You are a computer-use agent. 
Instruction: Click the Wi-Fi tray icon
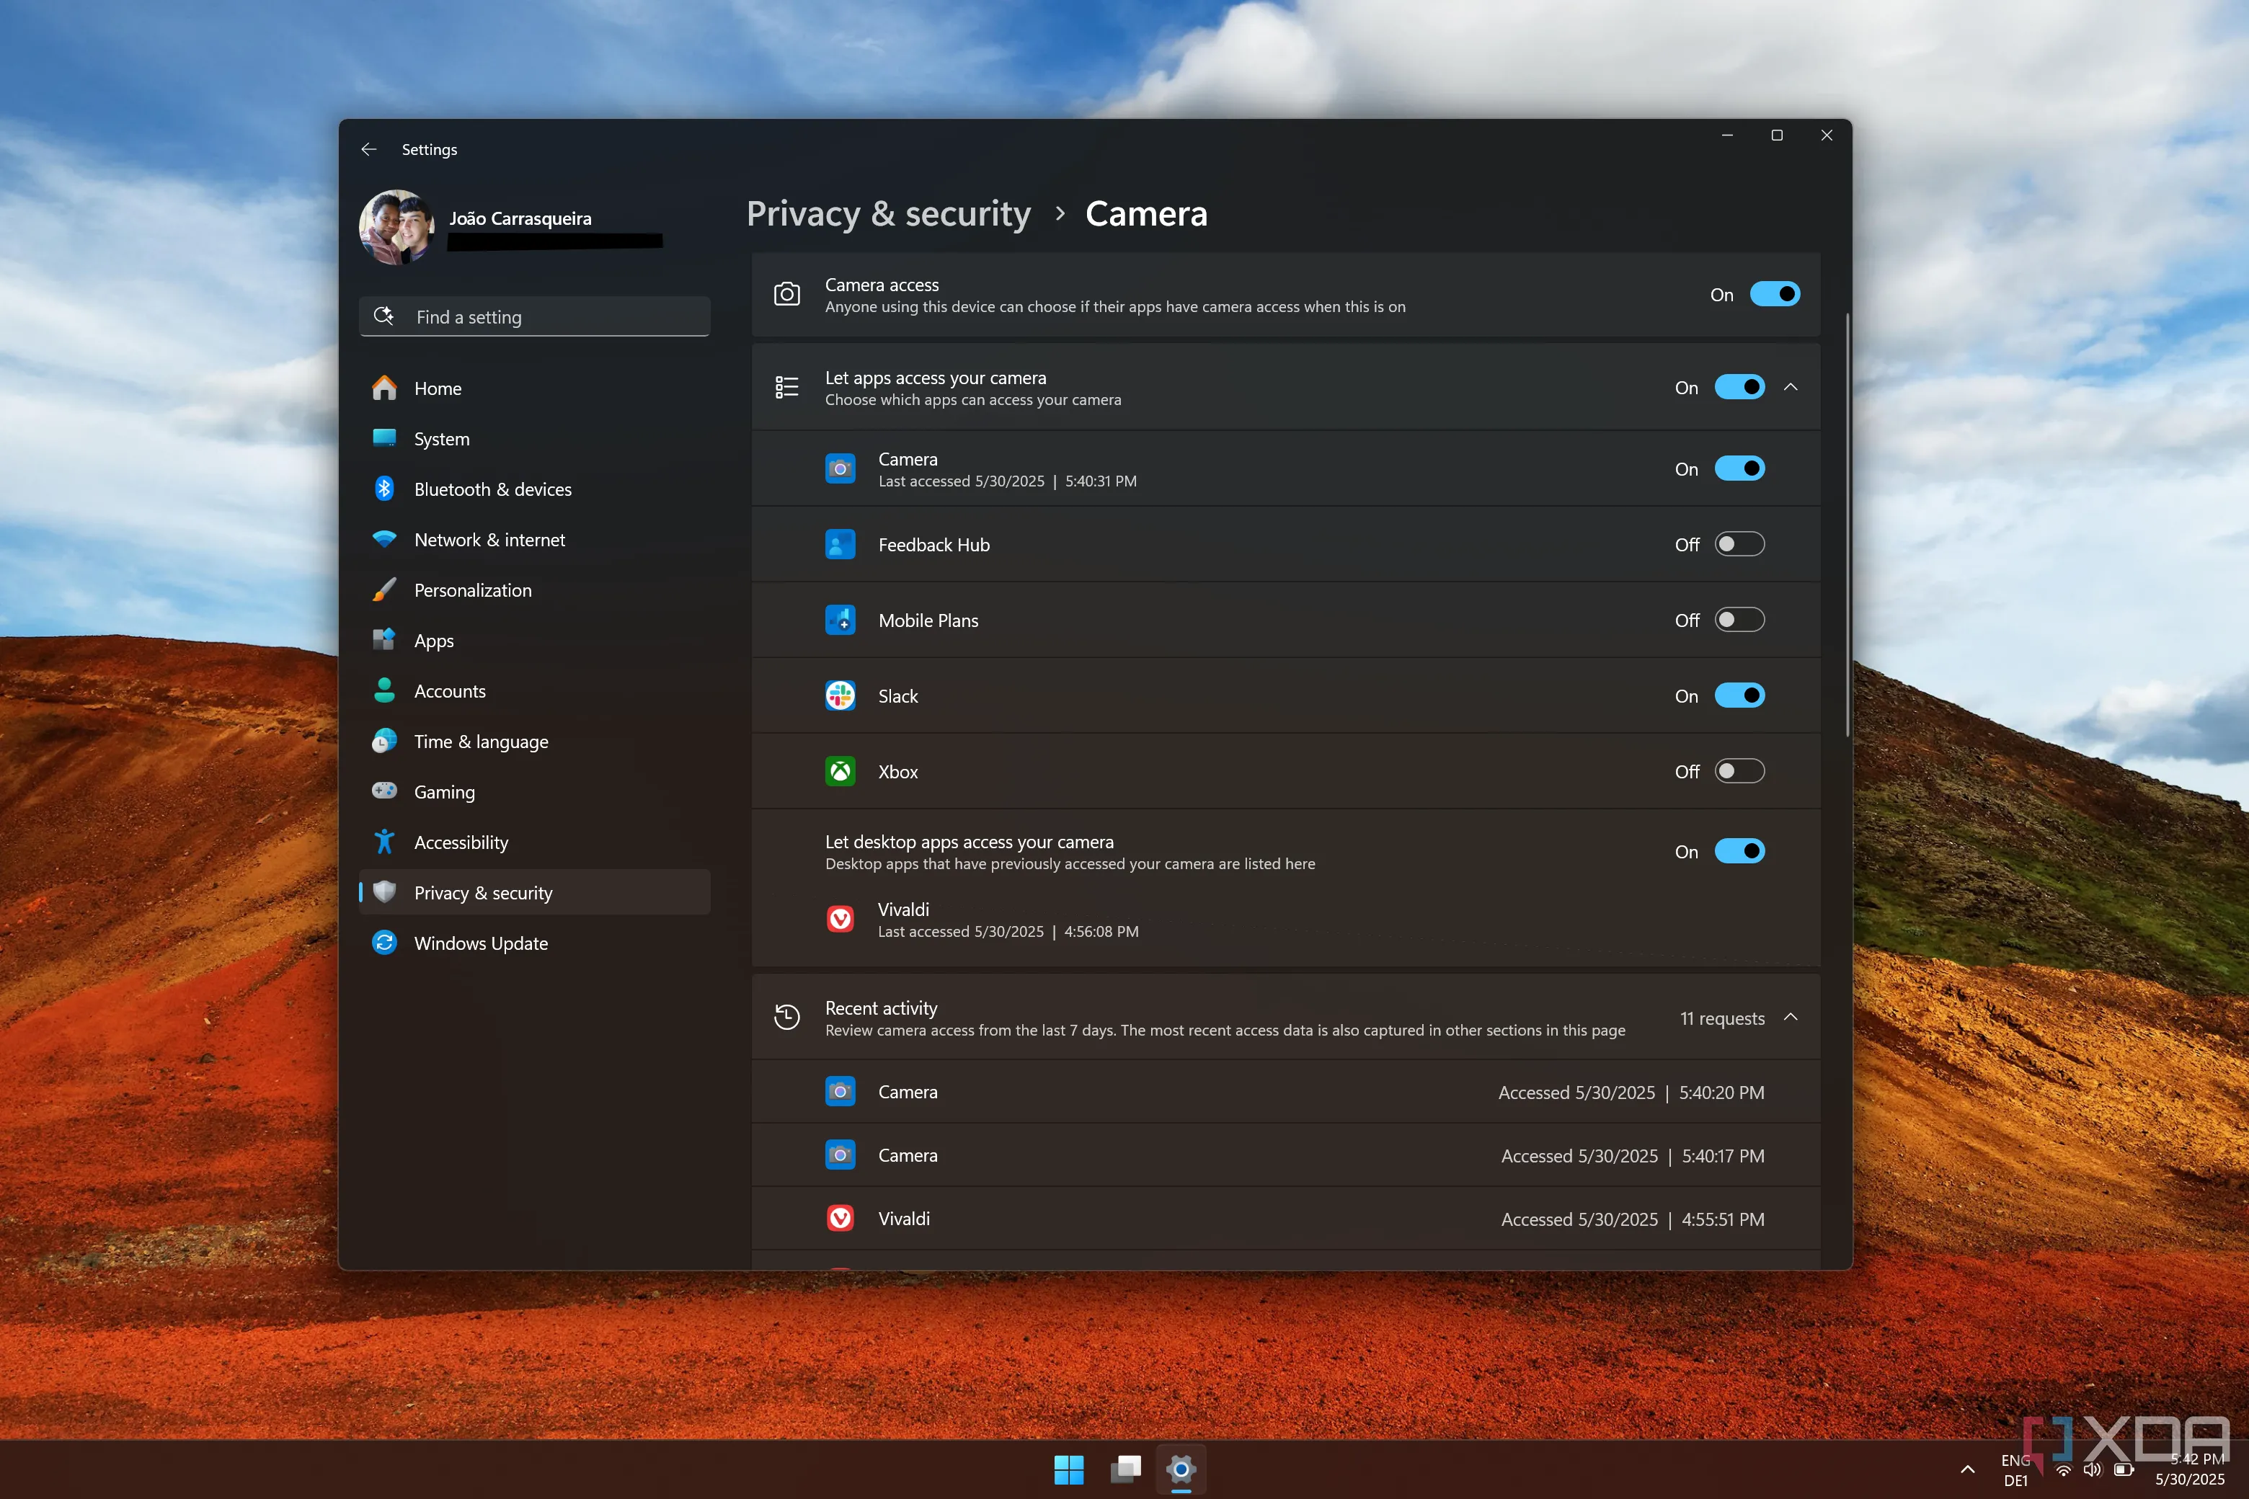click(2064, 1469)
